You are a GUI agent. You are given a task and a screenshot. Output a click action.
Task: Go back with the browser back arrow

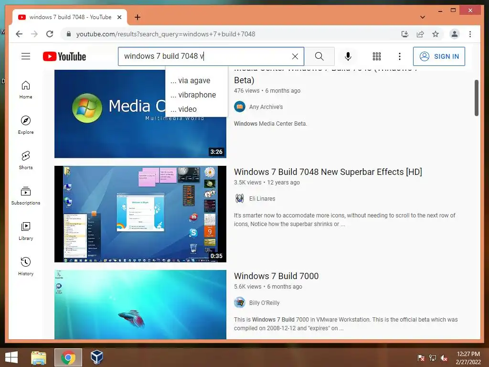[19, 34]
